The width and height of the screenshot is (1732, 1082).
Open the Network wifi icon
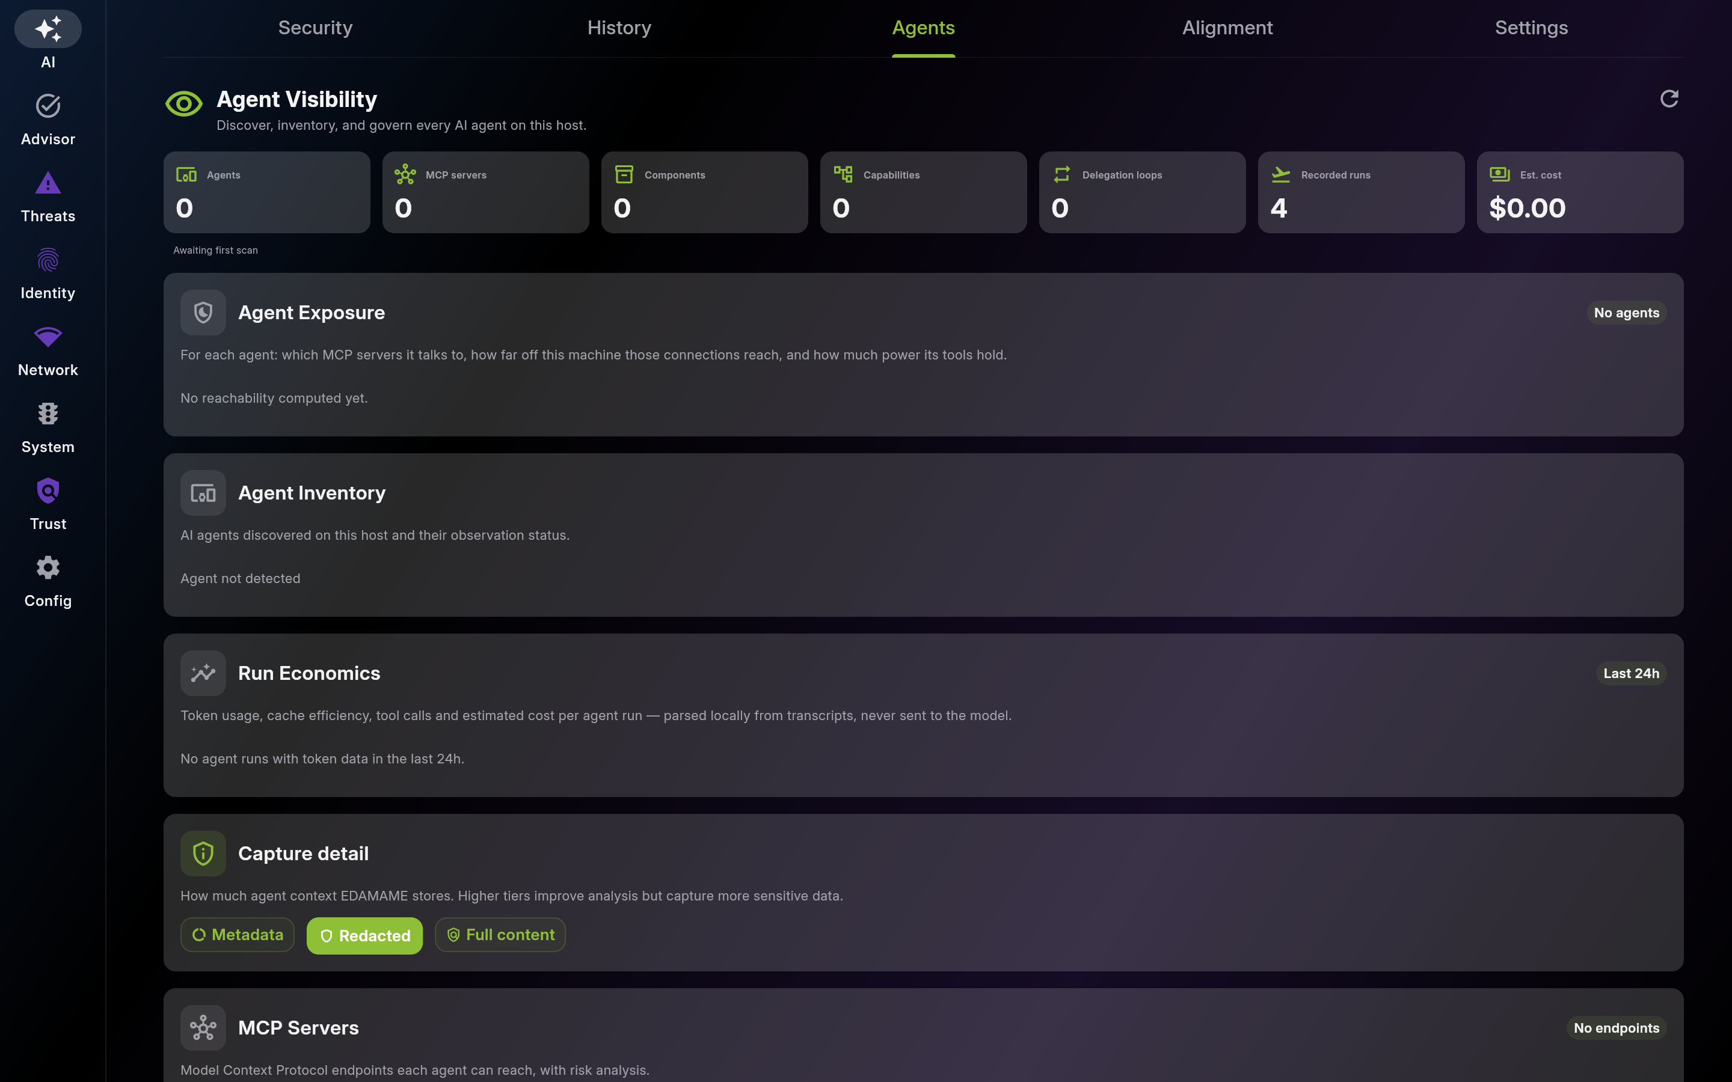pyautogui.click(x=48, y=337)
